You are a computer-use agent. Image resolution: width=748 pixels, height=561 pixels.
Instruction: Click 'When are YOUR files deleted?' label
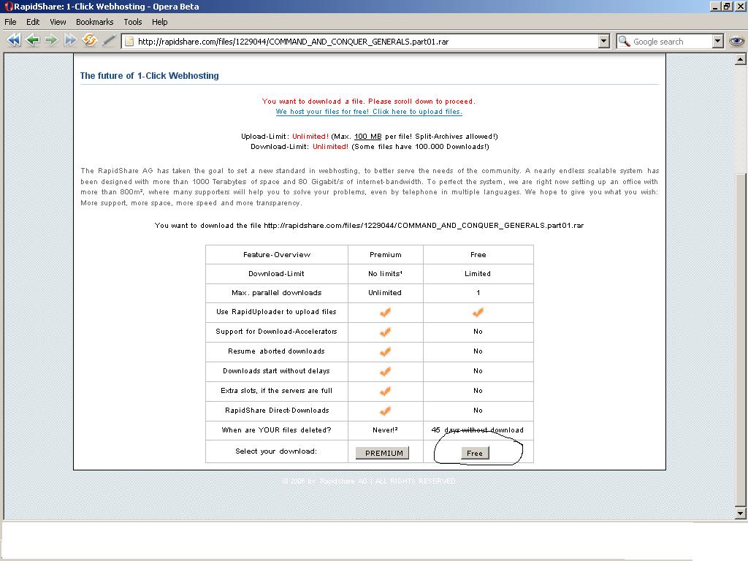pos(276,430)
